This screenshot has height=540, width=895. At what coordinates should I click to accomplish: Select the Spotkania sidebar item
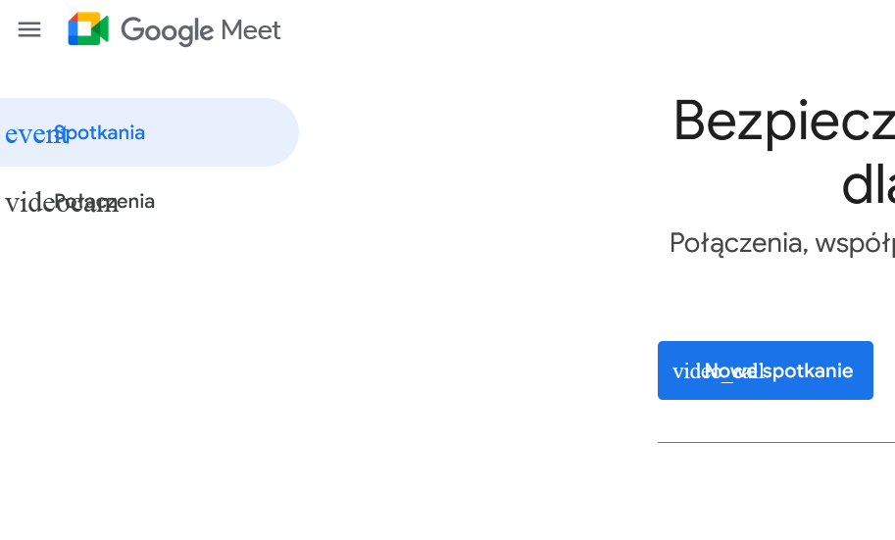[x=100, y=132]
